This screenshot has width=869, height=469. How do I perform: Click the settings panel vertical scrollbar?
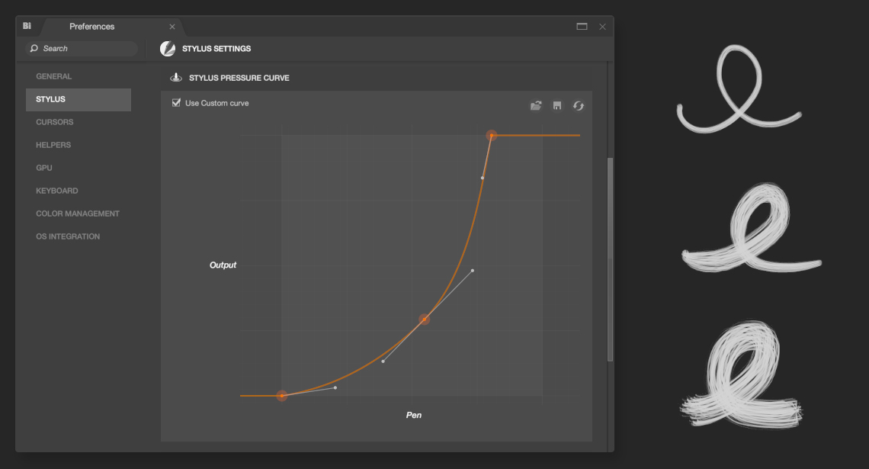(610, 259)
